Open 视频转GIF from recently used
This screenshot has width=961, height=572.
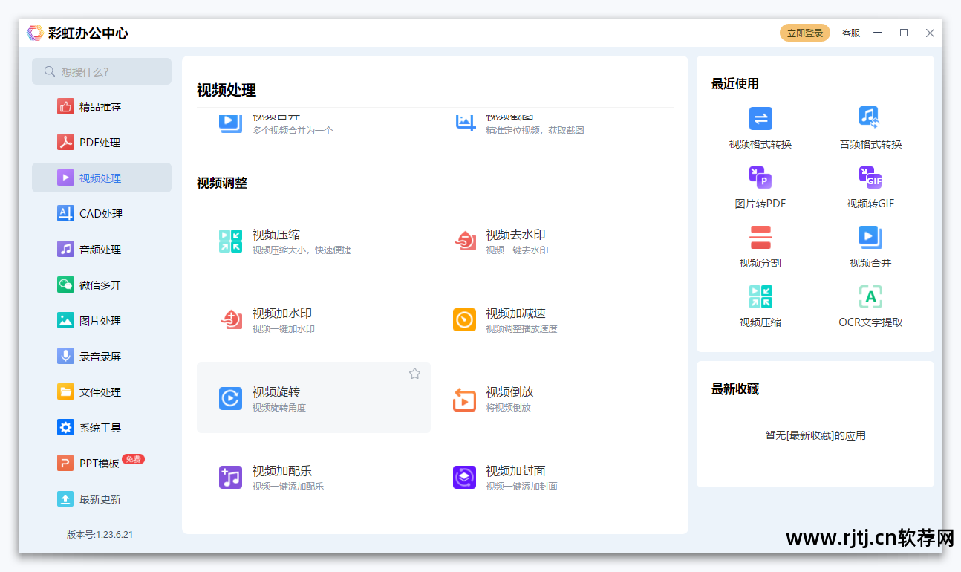click(870, 187)
